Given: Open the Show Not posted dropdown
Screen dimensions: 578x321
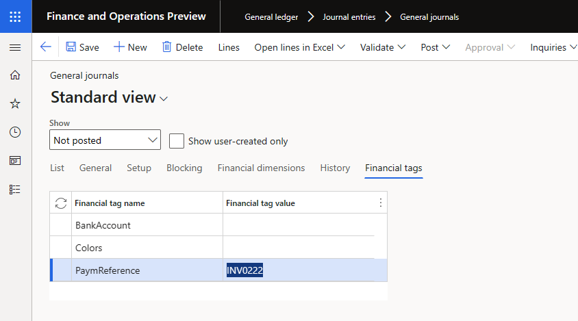Looking at the screenshot, I should point(105,140).
